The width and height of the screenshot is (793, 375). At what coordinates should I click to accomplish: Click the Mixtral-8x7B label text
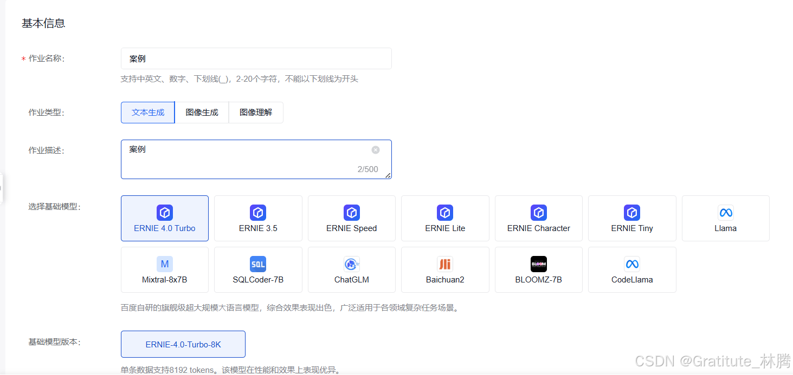tap(165, 280)
